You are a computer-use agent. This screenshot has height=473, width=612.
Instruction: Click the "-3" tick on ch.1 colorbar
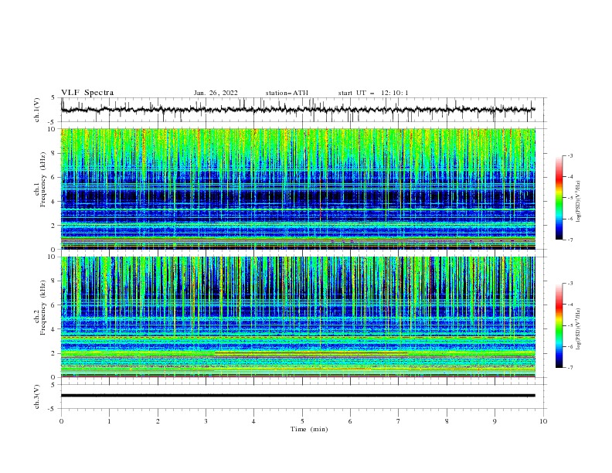[569, 155]
